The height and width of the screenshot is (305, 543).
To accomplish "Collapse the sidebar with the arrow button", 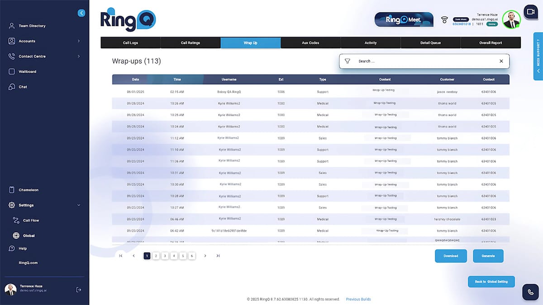I will [x=81, y=13].
